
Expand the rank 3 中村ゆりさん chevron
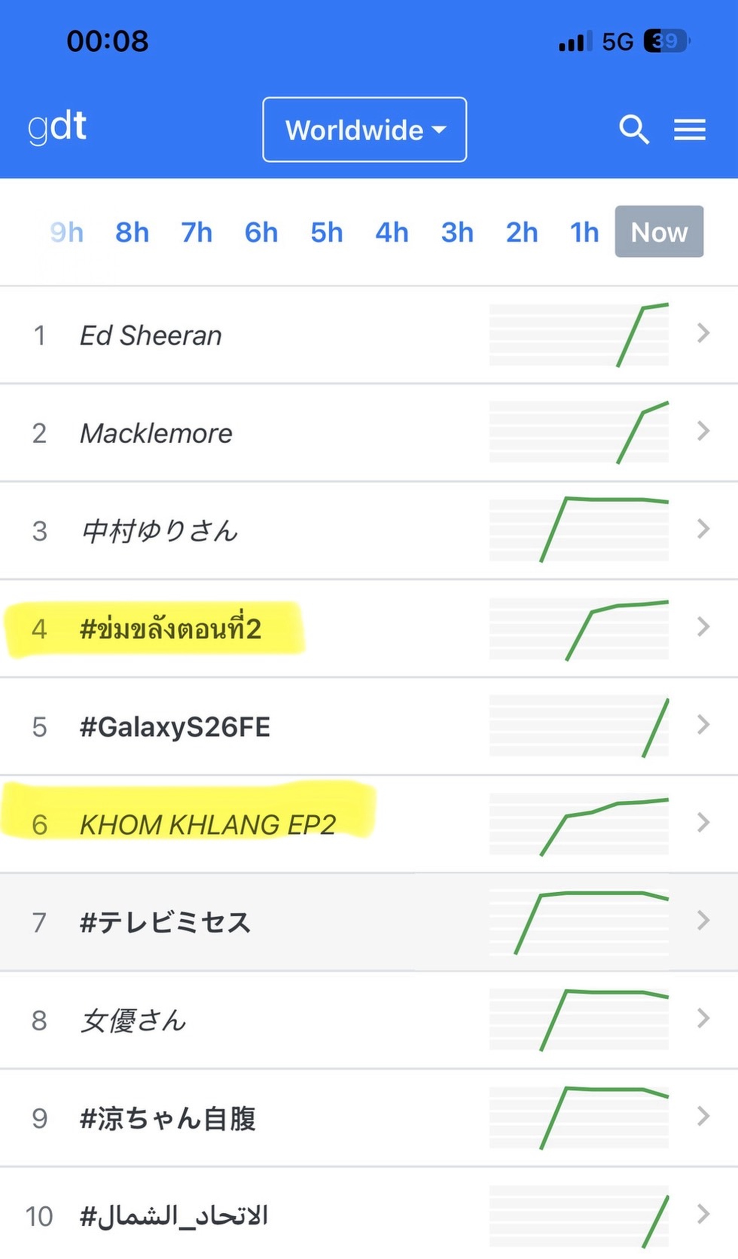pyautogui.click(x=703, y=529)
